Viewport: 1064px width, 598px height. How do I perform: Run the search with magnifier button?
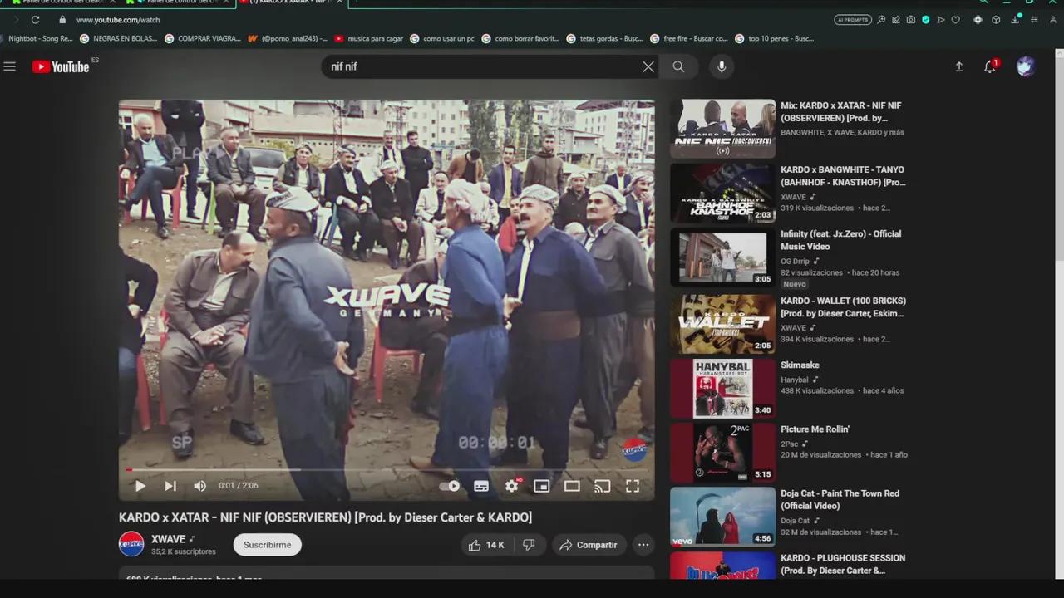(x=679, y=66)
